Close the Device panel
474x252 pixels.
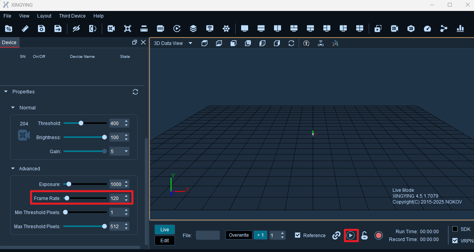tap(143, 42)
